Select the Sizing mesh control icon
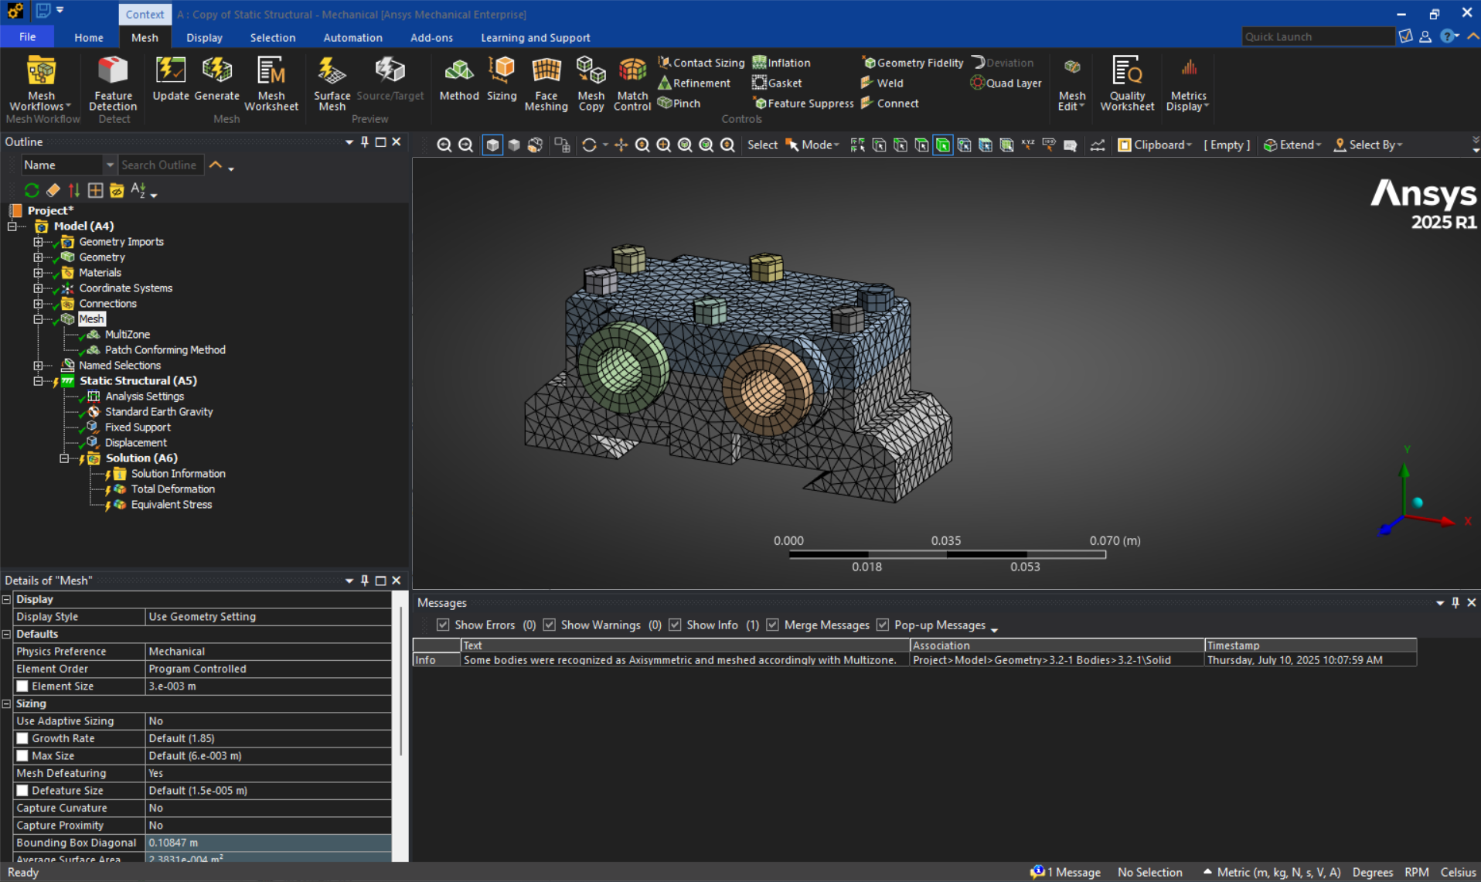1481x882 pixels. [x=502, y=81]
